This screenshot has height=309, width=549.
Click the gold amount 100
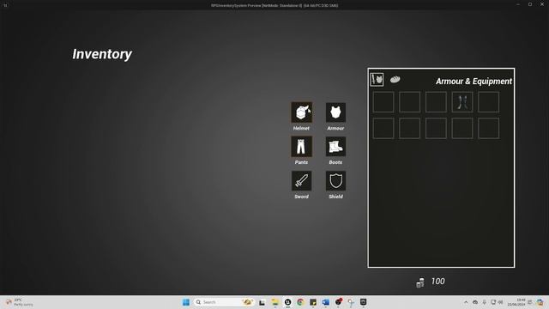[x=437, y=282]
